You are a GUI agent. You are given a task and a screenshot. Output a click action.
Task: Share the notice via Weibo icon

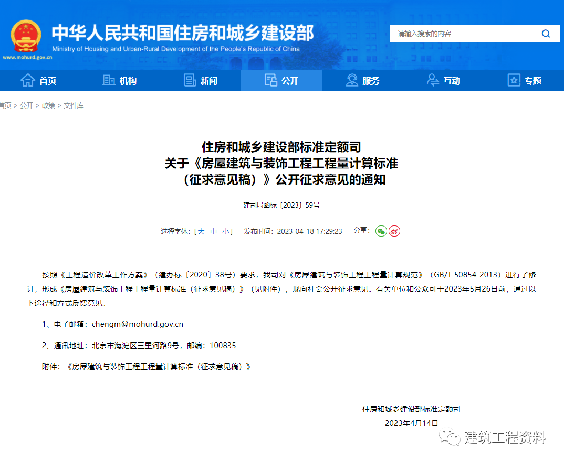coord(394,231)
